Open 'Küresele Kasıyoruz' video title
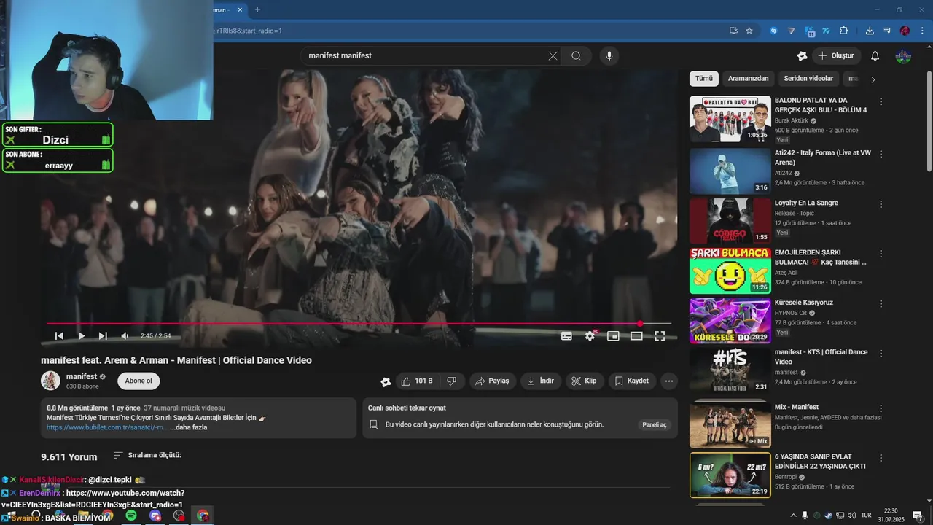This screenshot has height=525, width=933. tap(803, 303)
